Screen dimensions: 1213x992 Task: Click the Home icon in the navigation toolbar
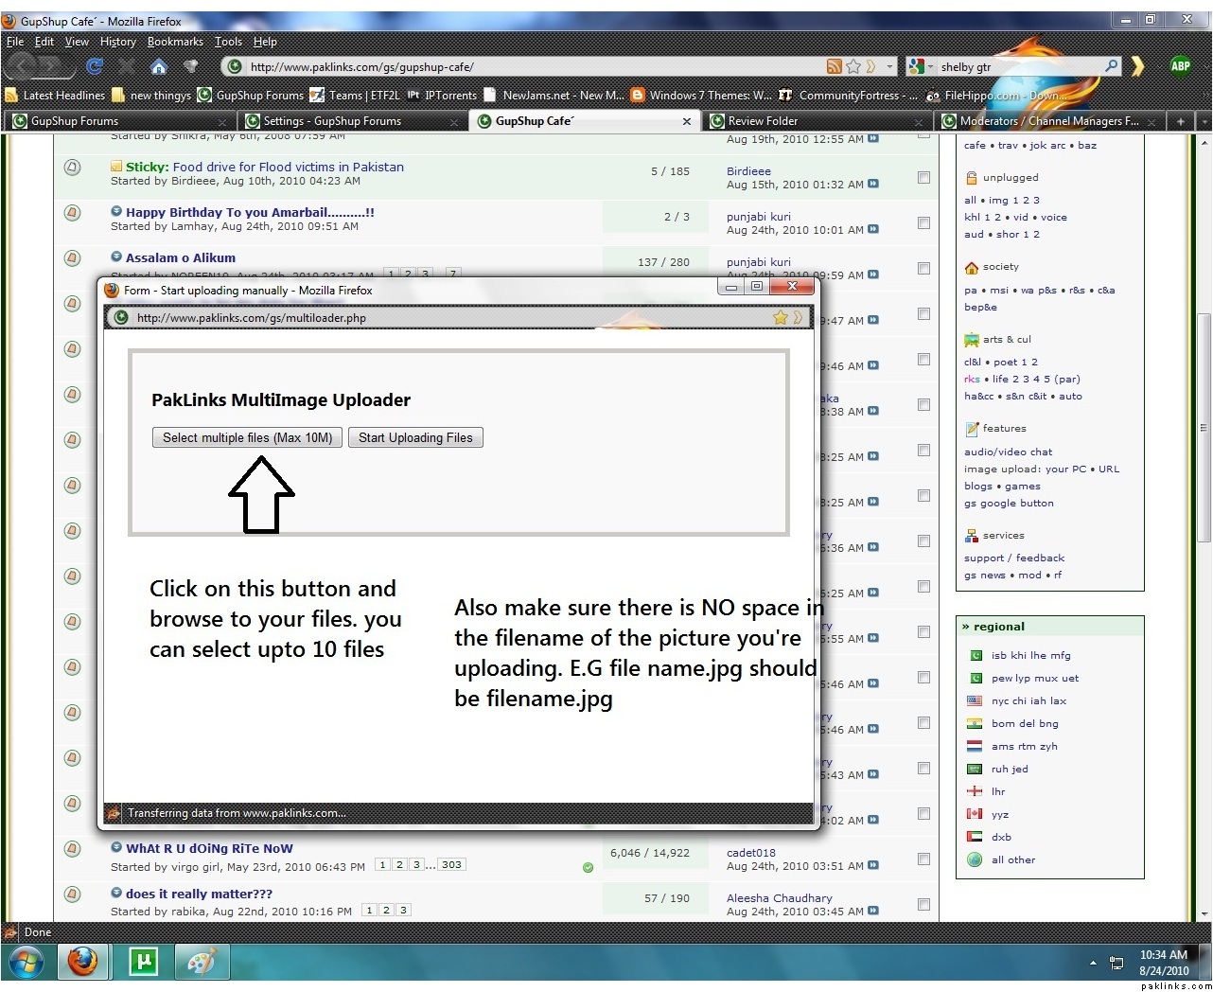pyautogui.click(x=159, y=66)
